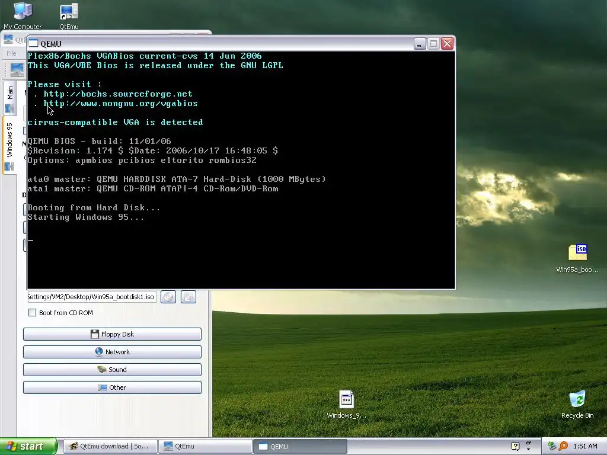Click the new machine computer icon in QtEmu toolbar
Viewport: 607px width, 455px height.
(x=17, y=69)
